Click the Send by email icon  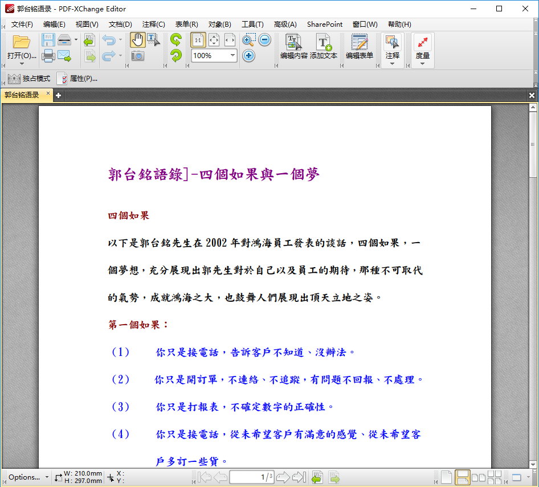coord(64,56)
